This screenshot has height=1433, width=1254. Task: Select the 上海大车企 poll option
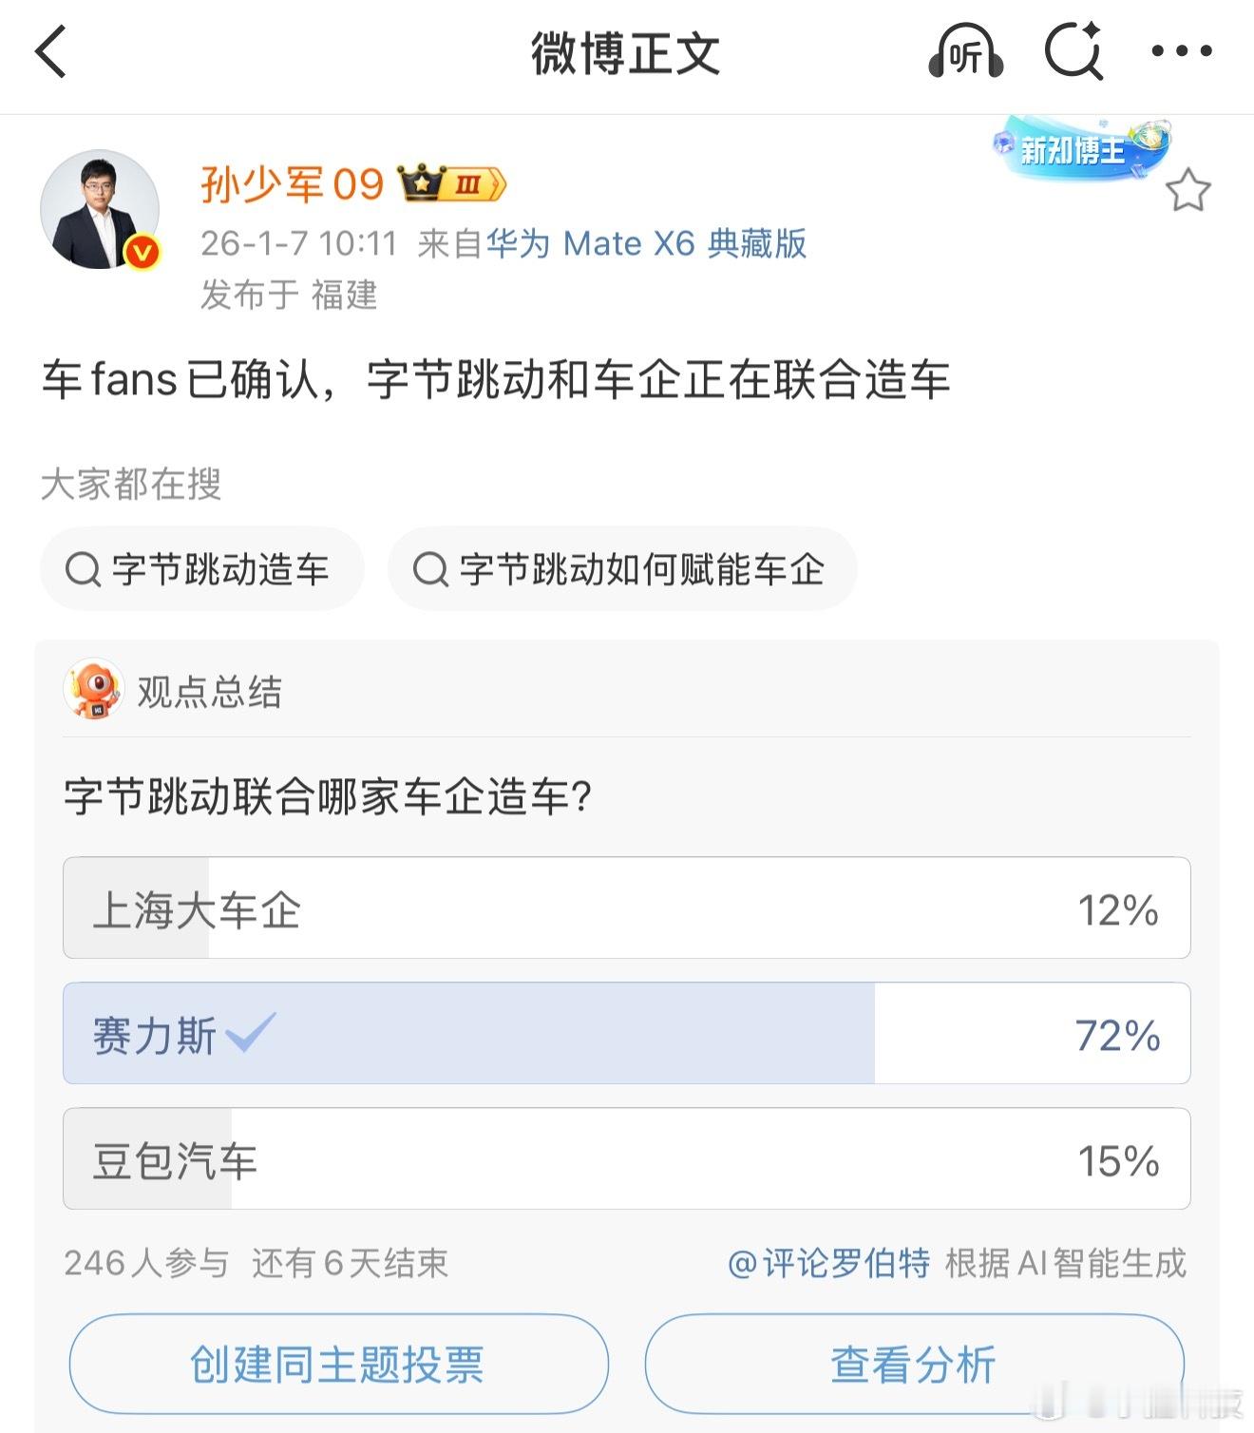tap(626, 908)
